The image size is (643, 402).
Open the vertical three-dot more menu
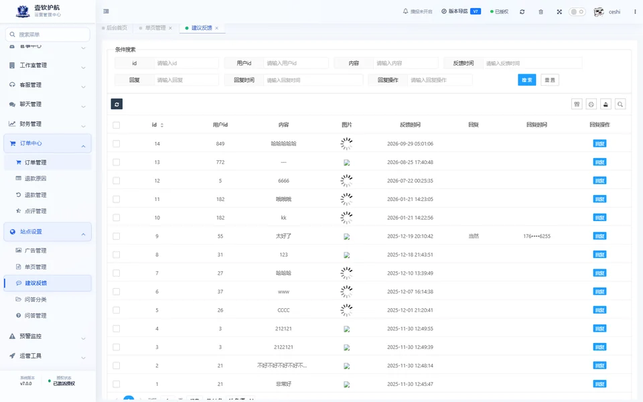[635, 12]
